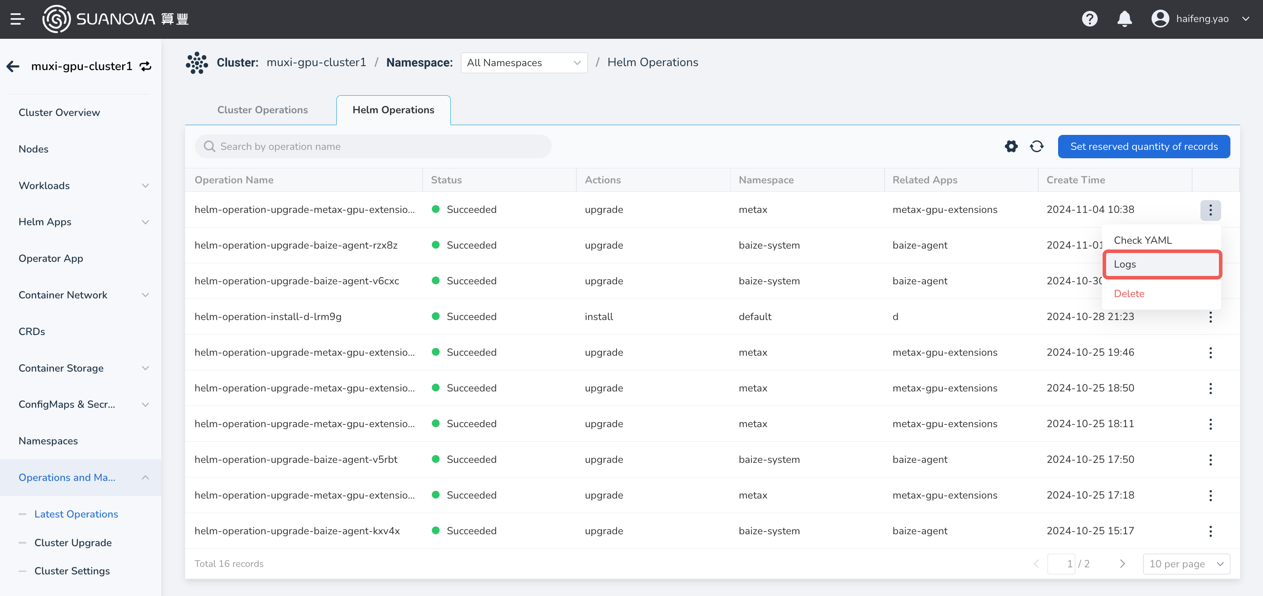
Task: Open more menu for baize-agent-kxv4x row
Action: (x=1210, y=531)
